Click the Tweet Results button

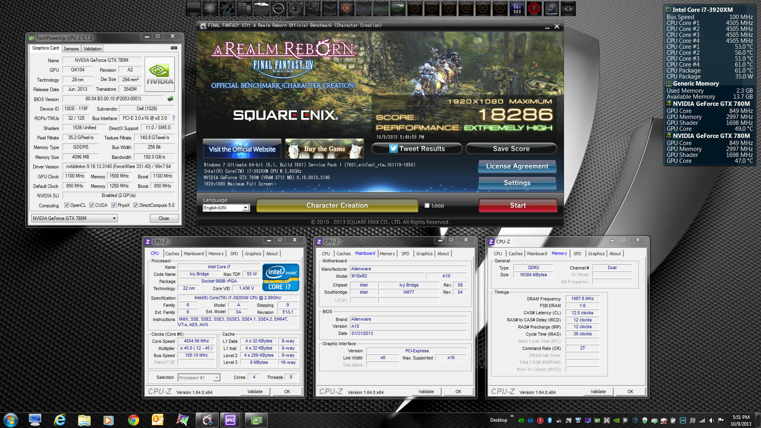point(417,149)
